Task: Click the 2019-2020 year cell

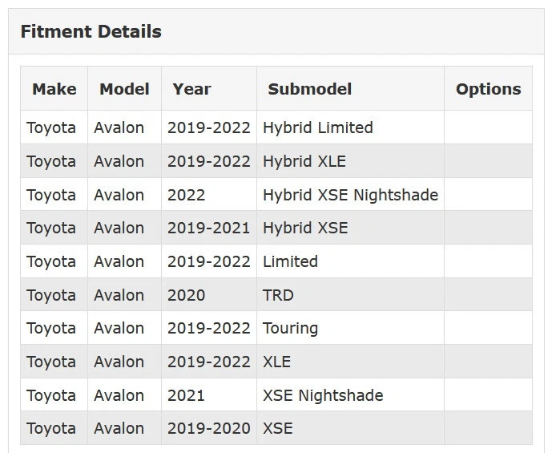Action: (x=208, y=428)
